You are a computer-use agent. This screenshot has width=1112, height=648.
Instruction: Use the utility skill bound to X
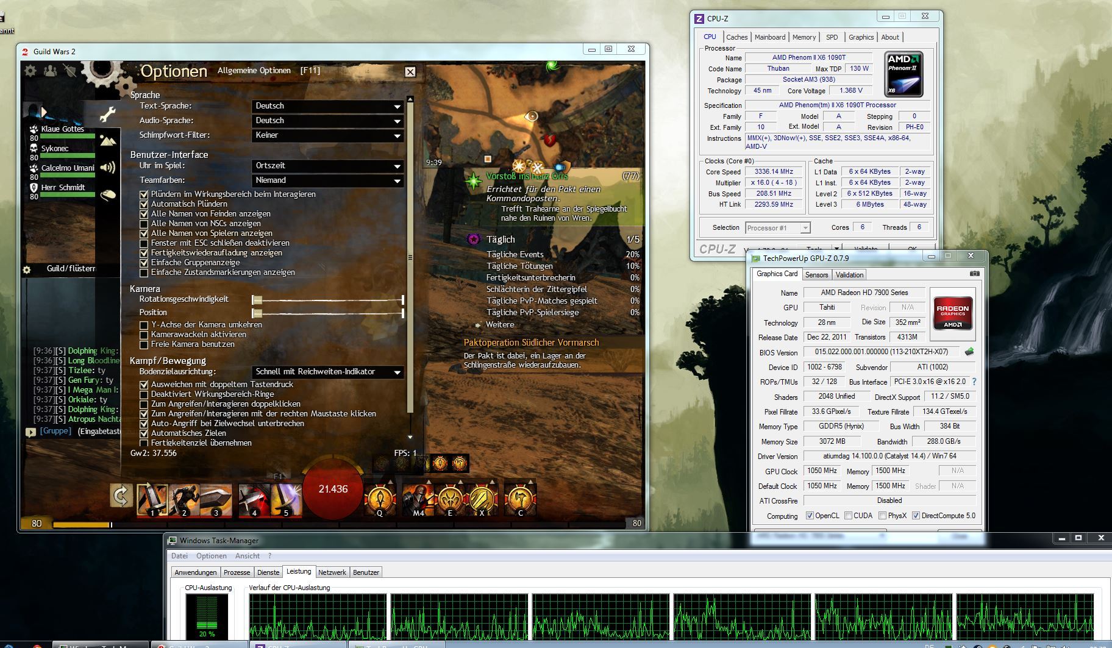pos(482,499)
